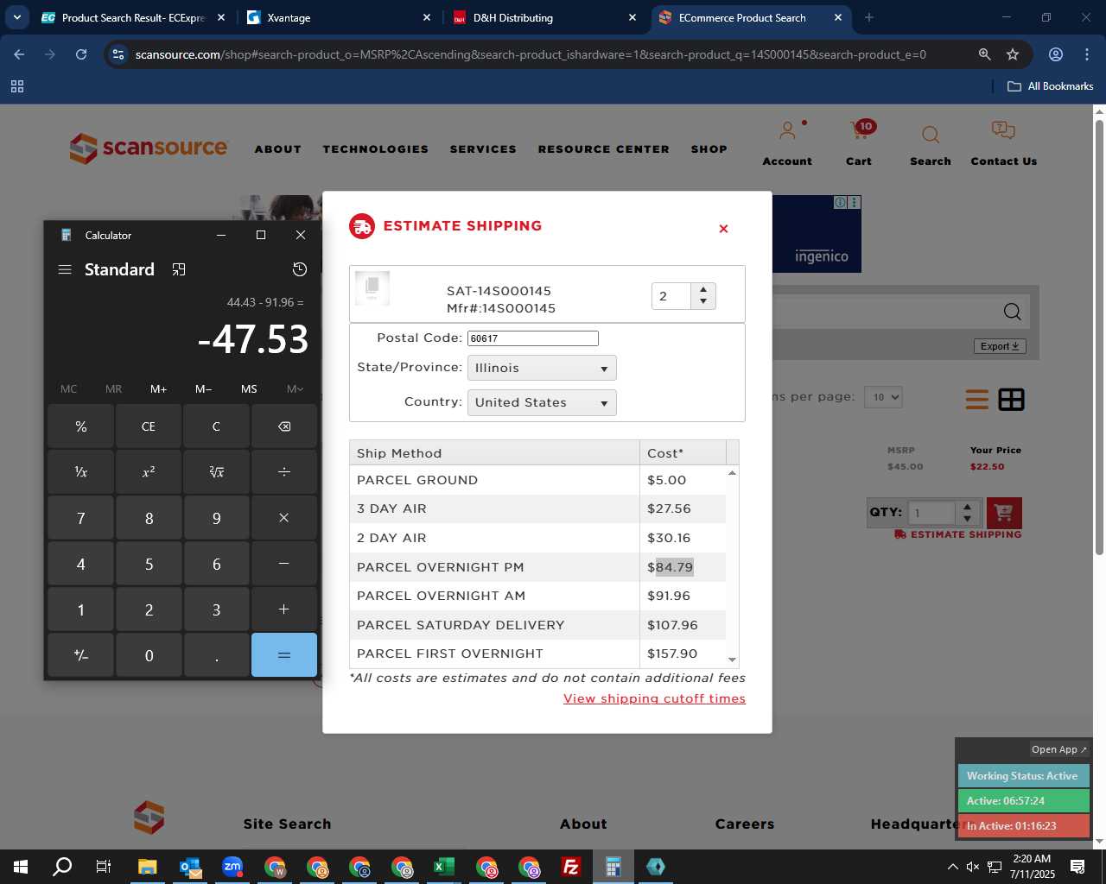Click Calculator equals key
Image resolution: width=1106 pixels, height=884 pixels.
point(284,655)
